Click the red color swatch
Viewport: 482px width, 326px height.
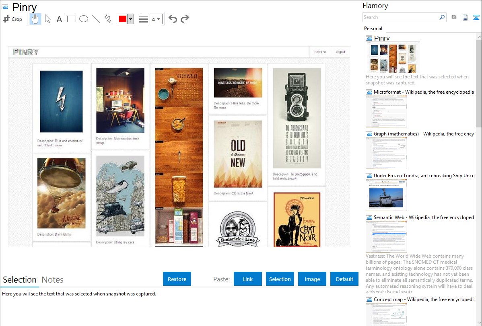point(123,19)
